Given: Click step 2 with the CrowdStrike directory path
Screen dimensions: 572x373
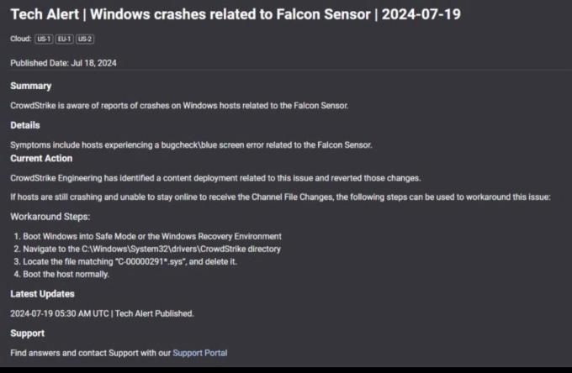Looking at the screenshot, I should coord(152,249).
